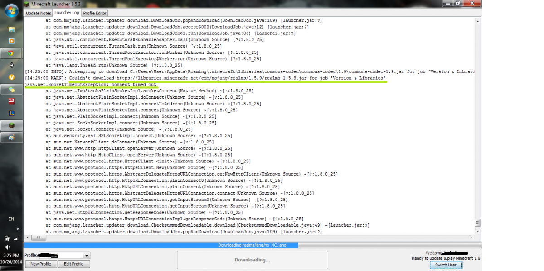Click the Downloading... play button

tap(252, 260)
